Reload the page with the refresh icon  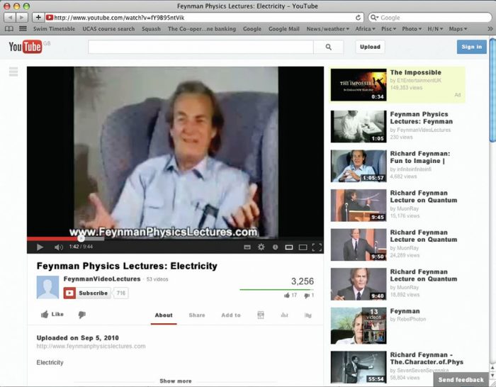tap(358, 18)
